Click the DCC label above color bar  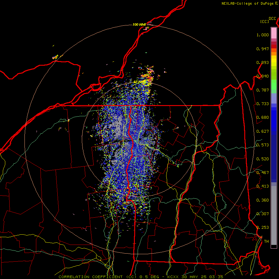point(272,19)
